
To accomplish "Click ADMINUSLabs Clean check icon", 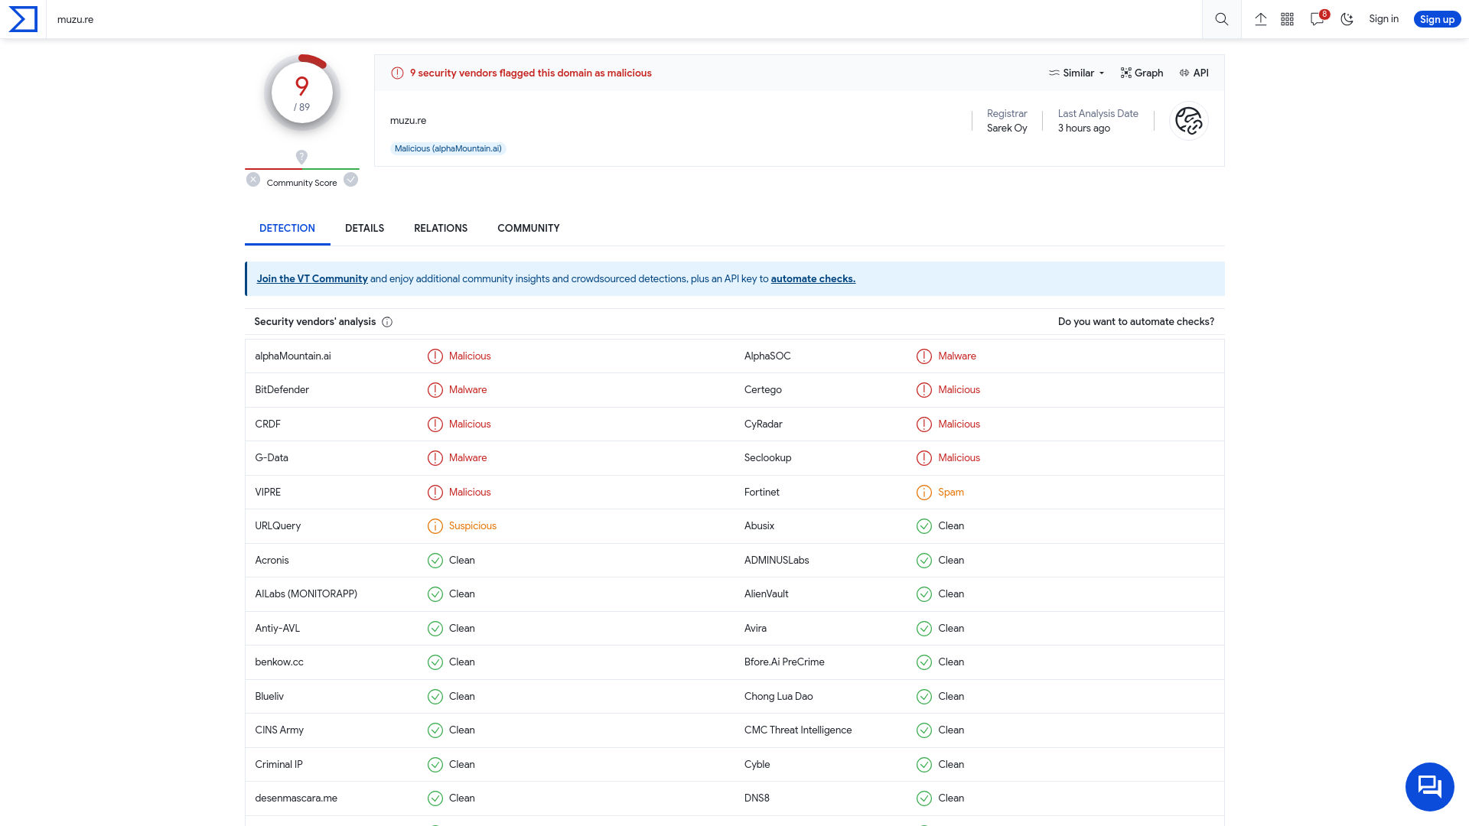I will pos(924,561).
